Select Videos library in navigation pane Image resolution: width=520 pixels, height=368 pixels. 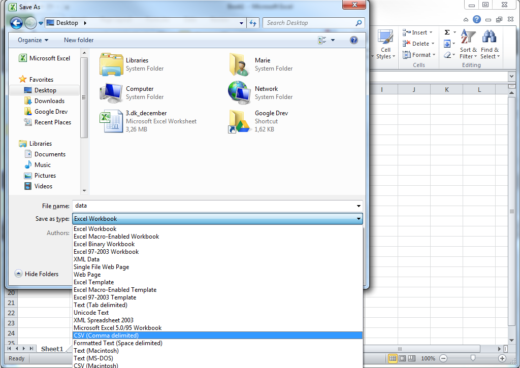click(x=39, y=186)
